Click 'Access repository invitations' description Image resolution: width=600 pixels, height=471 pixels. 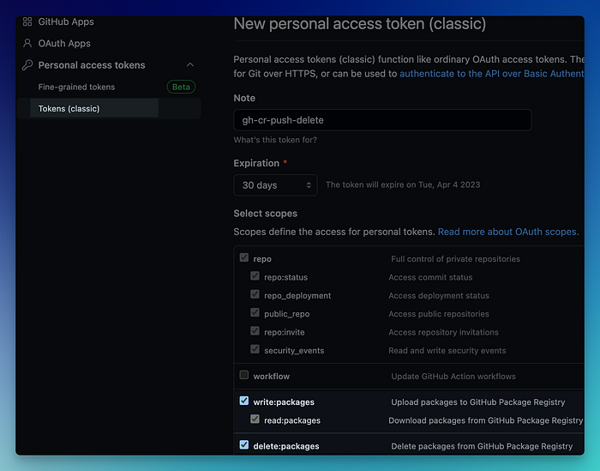[443, 332]
